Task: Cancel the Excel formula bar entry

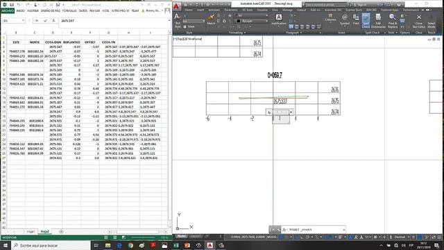Action: [x=37, y=21]
